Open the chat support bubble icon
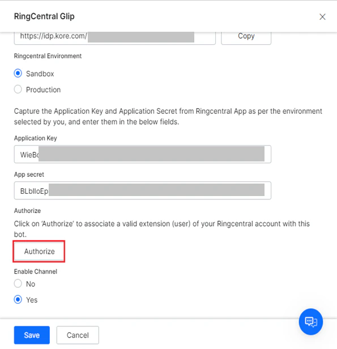 point(310,322)
